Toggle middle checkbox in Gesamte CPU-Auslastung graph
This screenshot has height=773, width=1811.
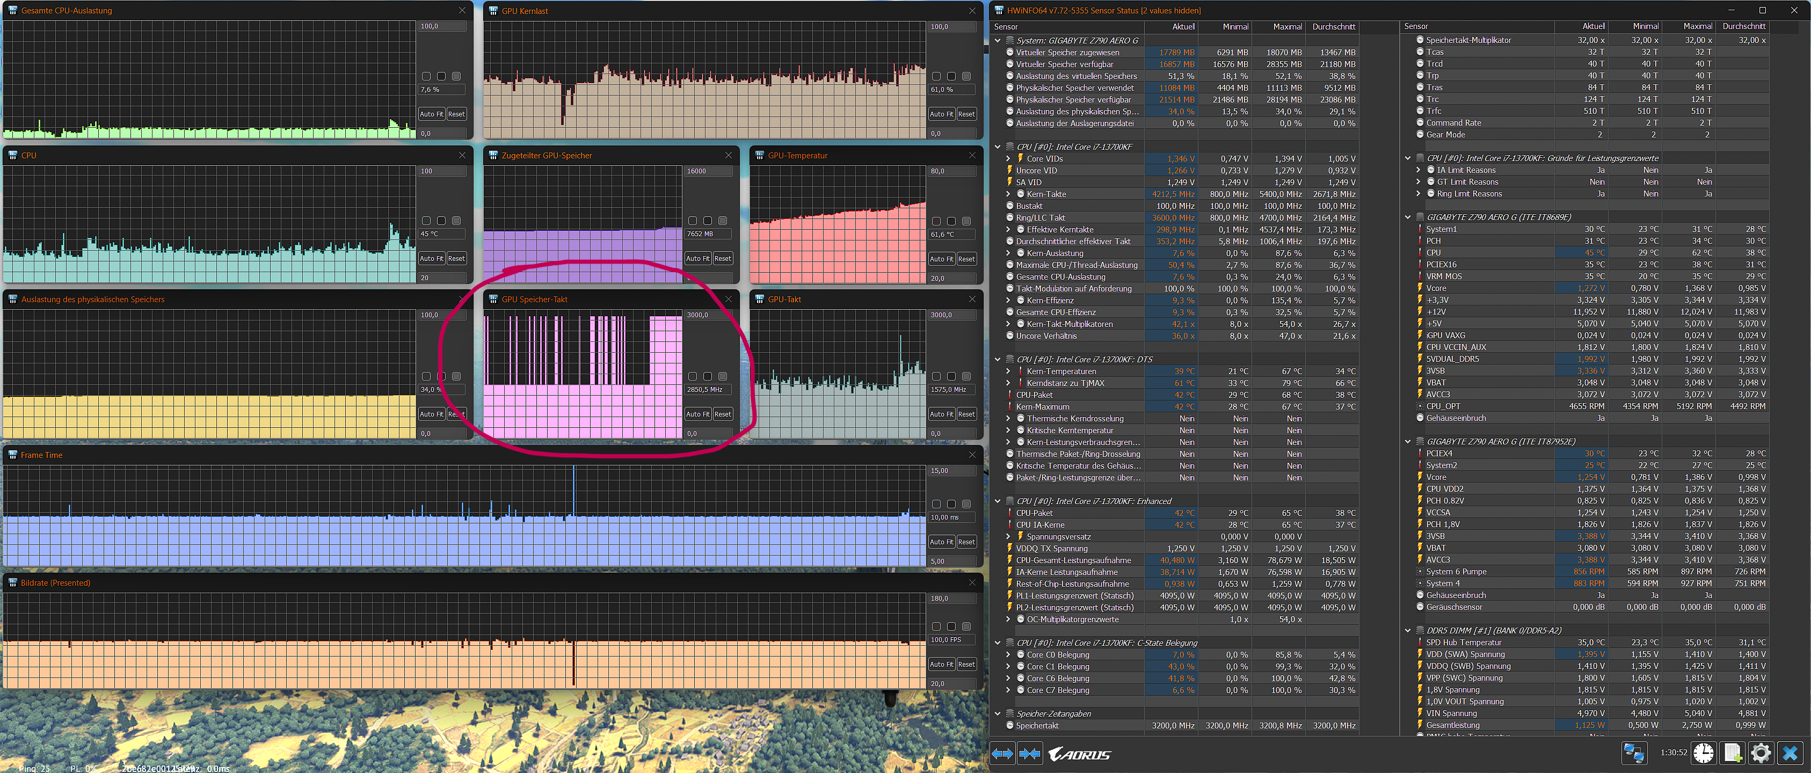click(441, 76)
